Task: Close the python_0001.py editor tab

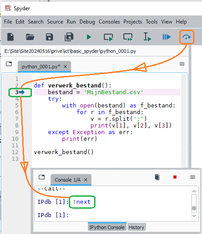Action: click(65, 67)
